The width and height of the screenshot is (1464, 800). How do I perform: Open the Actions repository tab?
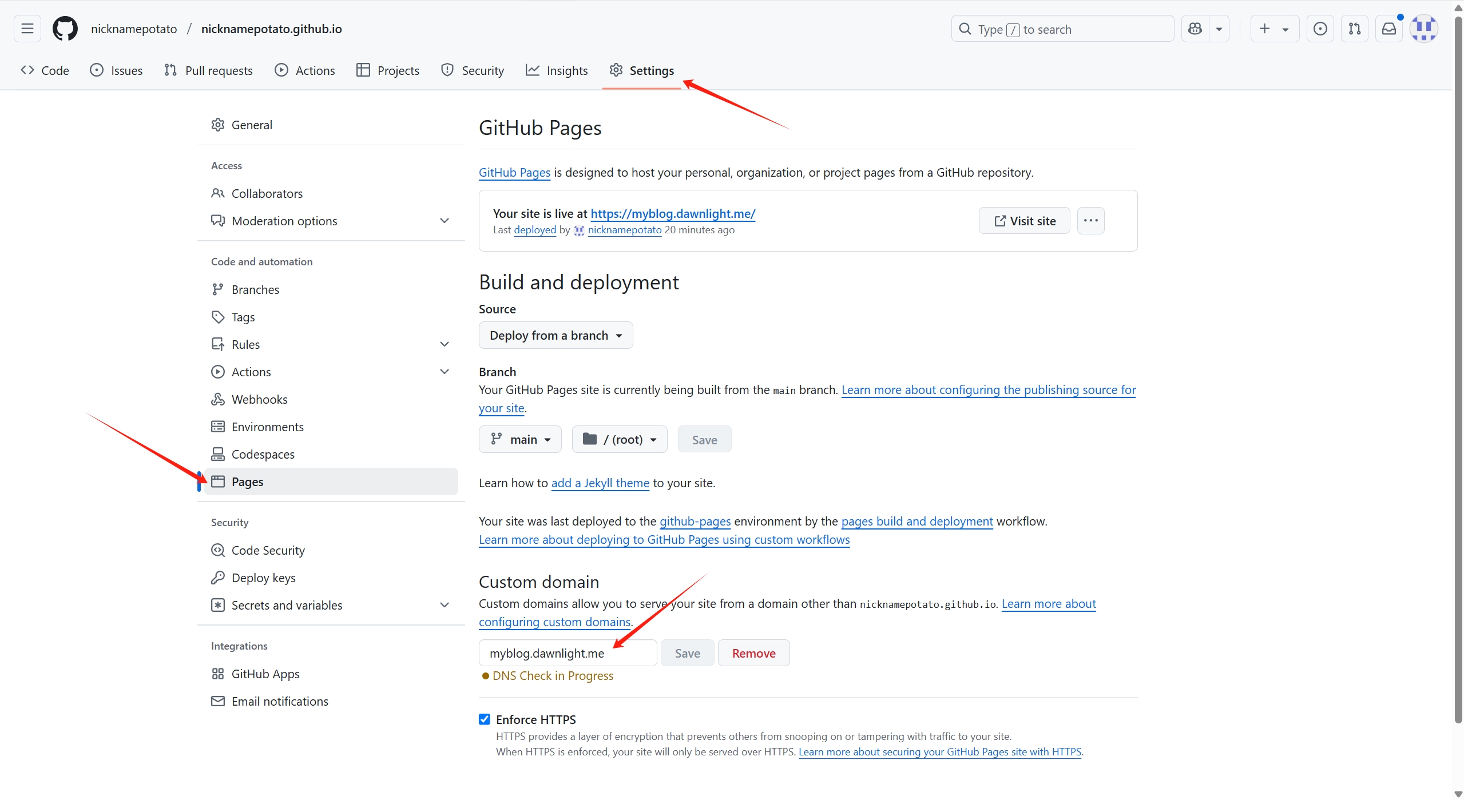(305, 70)
